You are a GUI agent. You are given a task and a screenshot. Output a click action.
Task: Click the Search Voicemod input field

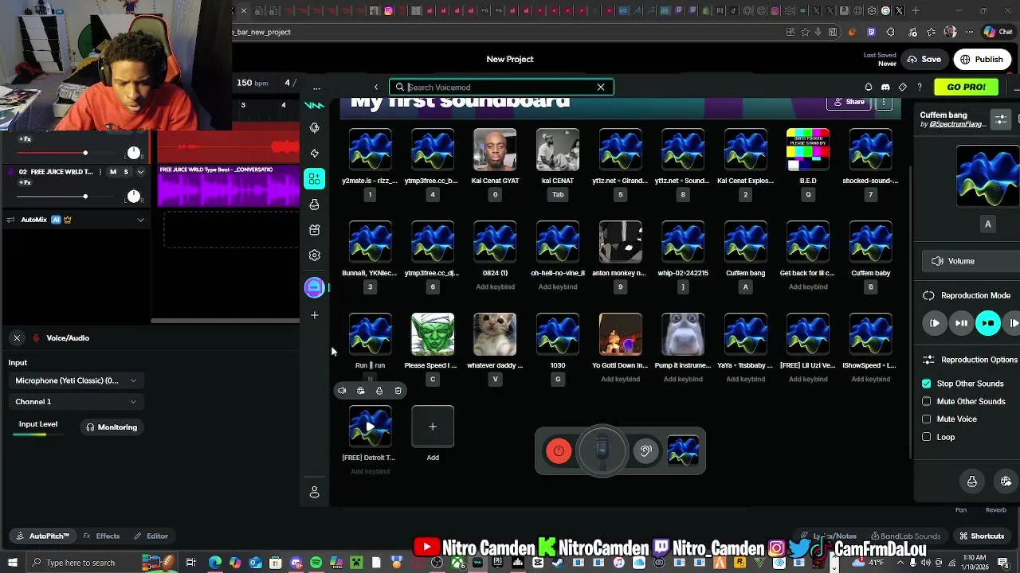tap(500, 87)
